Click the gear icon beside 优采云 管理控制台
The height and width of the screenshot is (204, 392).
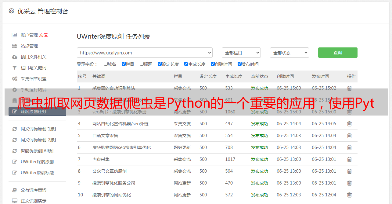click(x=11, y=11)
